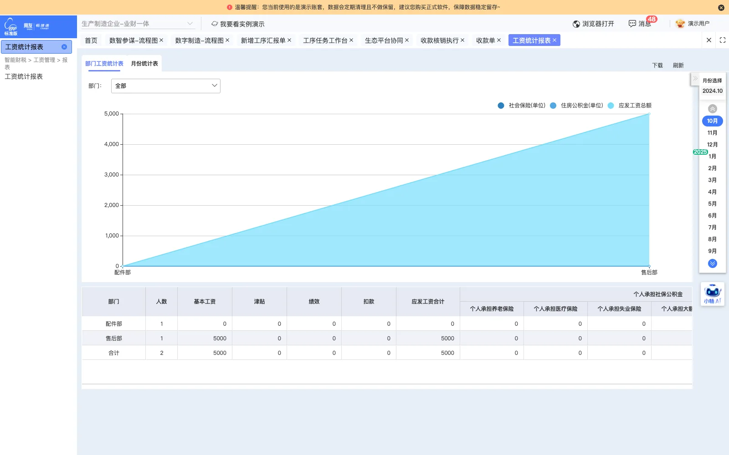
Task: Open the 部门 dropdown showing 全部
Action: 166,86
